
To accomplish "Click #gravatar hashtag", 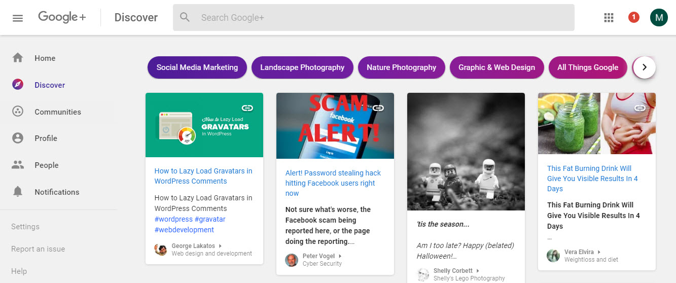I will (210, 219).
